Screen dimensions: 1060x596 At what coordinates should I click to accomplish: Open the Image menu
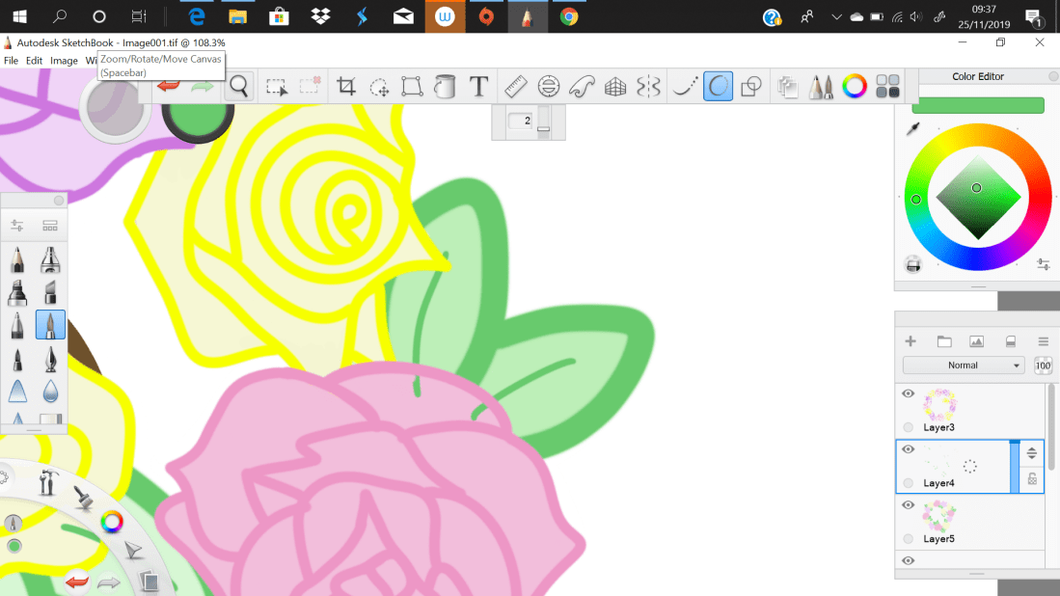coord(63,60)
